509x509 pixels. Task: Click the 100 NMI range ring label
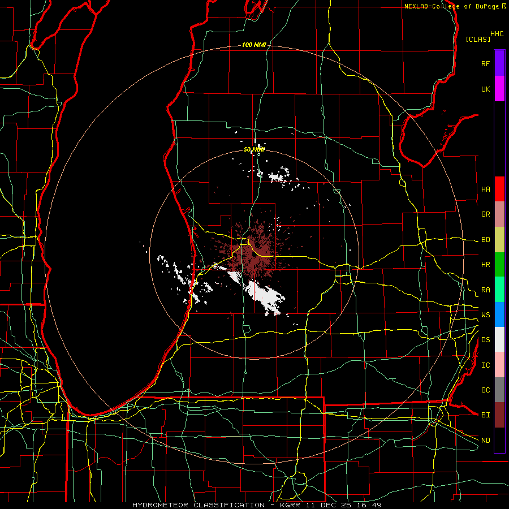point(254,45)
